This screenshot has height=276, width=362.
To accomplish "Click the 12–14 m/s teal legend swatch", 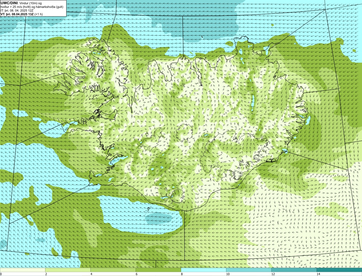I will pyautogui.click(x=294, y=270).
